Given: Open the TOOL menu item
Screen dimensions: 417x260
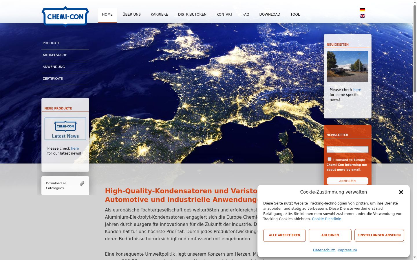Looking at the screenshot, I should pyautogui.click(x=295, y=14).
